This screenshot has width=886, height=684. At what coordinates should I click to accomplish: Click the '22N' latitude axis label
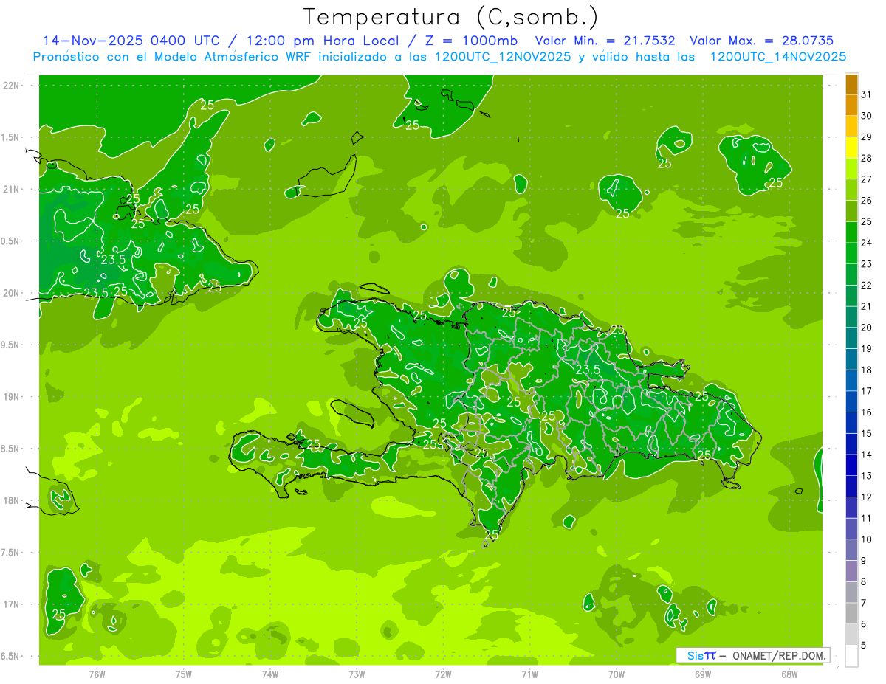13,86
